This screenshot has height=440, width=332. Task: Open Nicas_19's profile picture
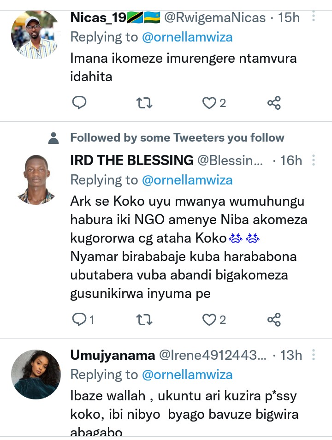36,35
